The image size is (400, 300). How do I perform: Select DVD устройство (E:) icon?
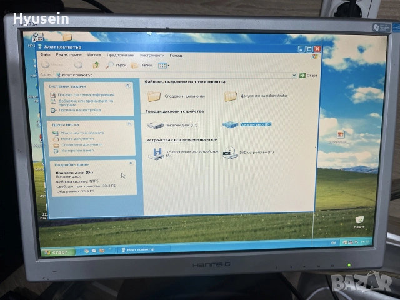click(230, 152)
